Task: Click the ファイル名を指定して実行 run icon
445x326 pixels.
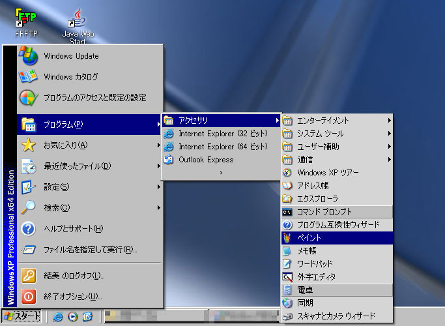Action: pos(29,250)
